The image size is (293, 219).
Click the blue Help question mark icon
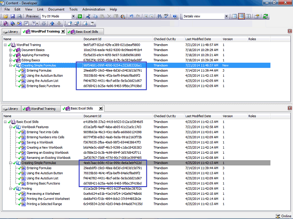click(175, 16)
